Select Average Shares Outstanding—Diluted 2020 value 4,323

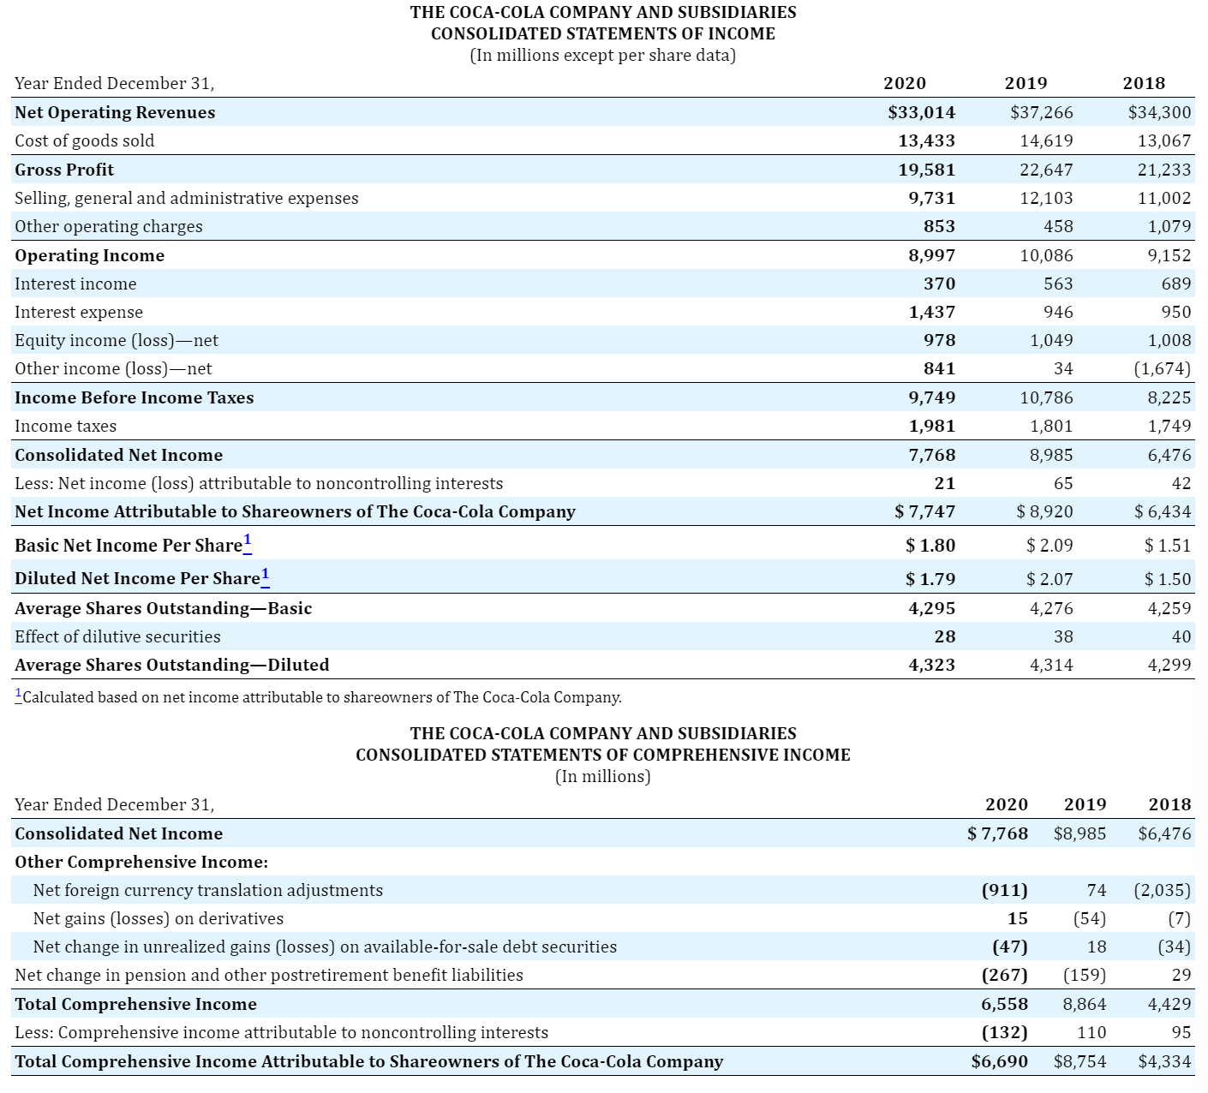pyautogui.click(x=932, y=665)
